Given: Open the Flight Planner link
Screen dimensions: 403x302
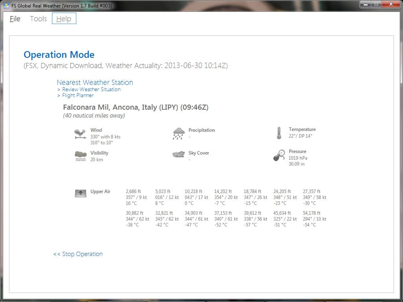Looking at the screenshot, I should (x=78, y=95).
